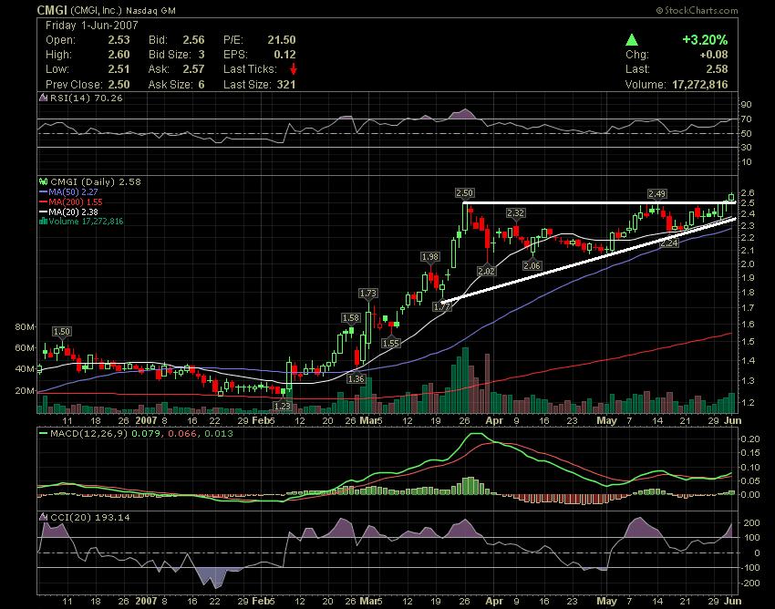This screenshot has height=609, width=775.
Task: Click the candlestick icon beside CMGI (Daily)
Action: click(x=44, y=182)
